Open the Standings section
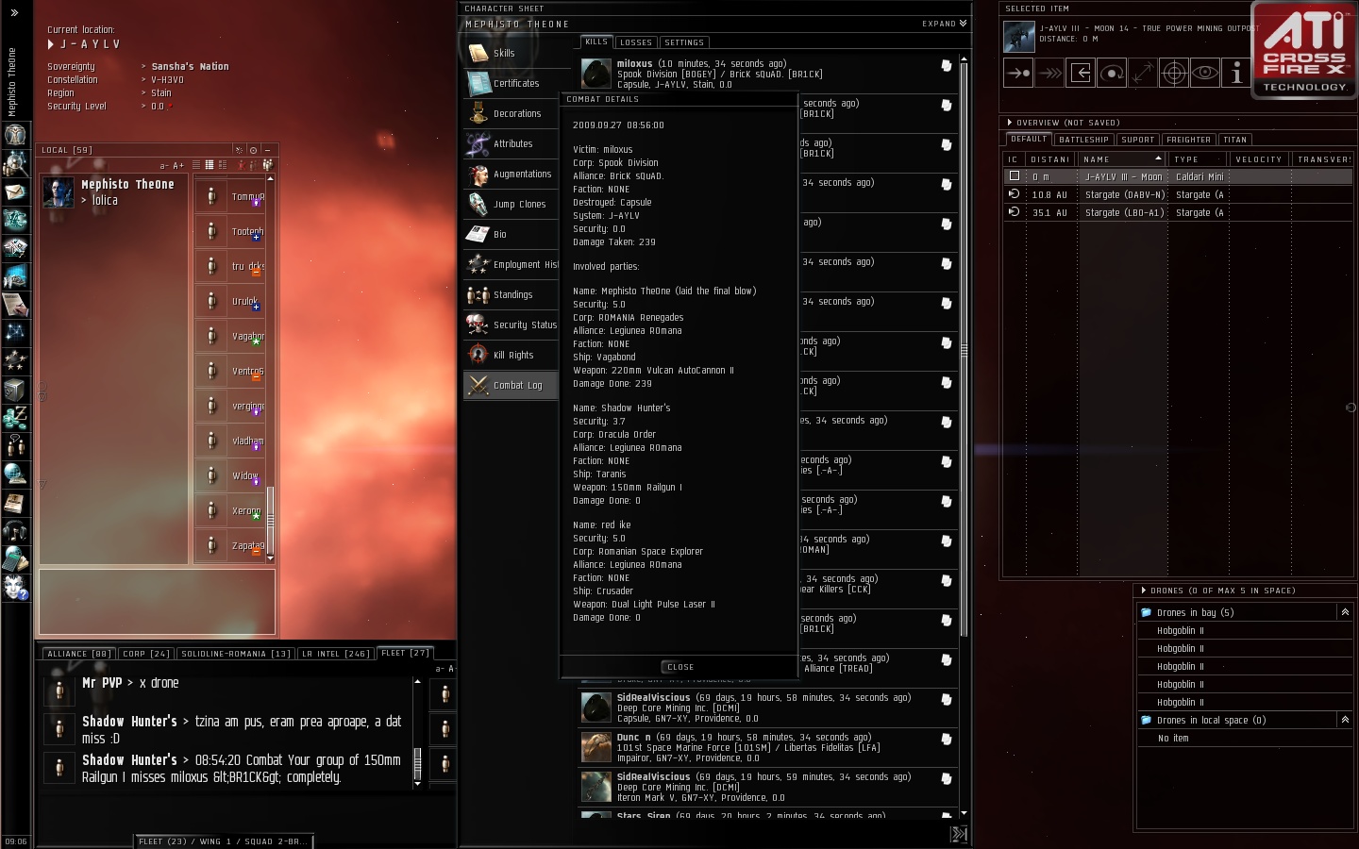1359x849 pixels. pos(511,294)
